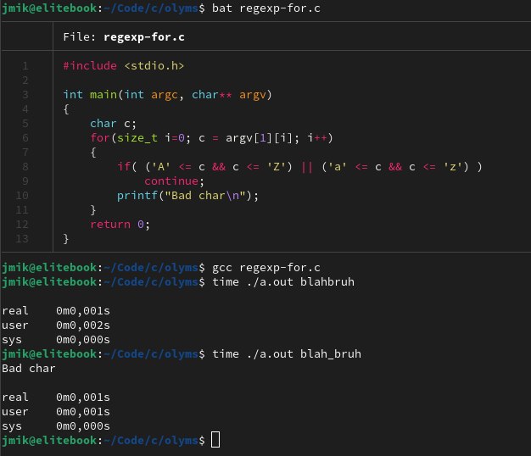
Task: Click the 'return 0;' statement
Action: click(120, 225)
